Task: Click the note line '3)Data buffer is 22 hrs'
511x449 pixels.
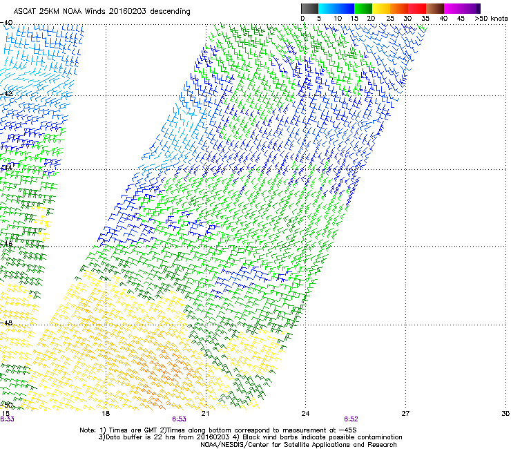Action: (251, 437)
